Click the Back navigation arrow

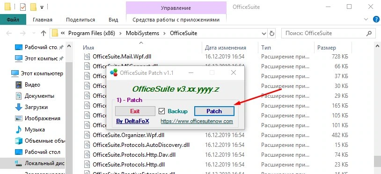click(9, 33)
